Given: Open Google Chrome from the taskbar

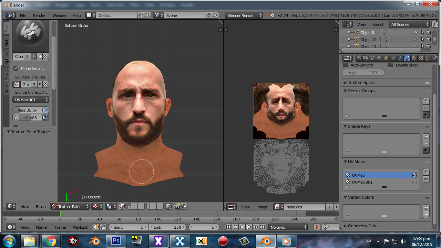Looking at the screenshot, I should [51, 241].
